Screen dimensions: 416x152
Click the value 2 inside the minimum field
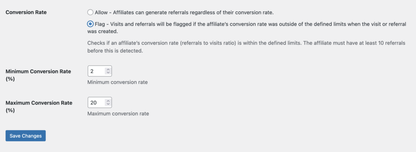(x=92, y=71)
